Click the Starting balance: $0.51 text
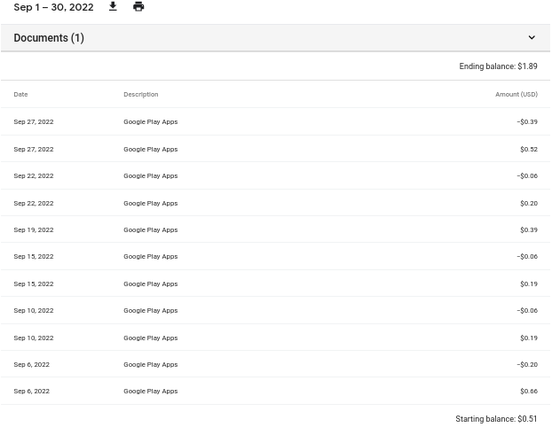 pos(496,418)
